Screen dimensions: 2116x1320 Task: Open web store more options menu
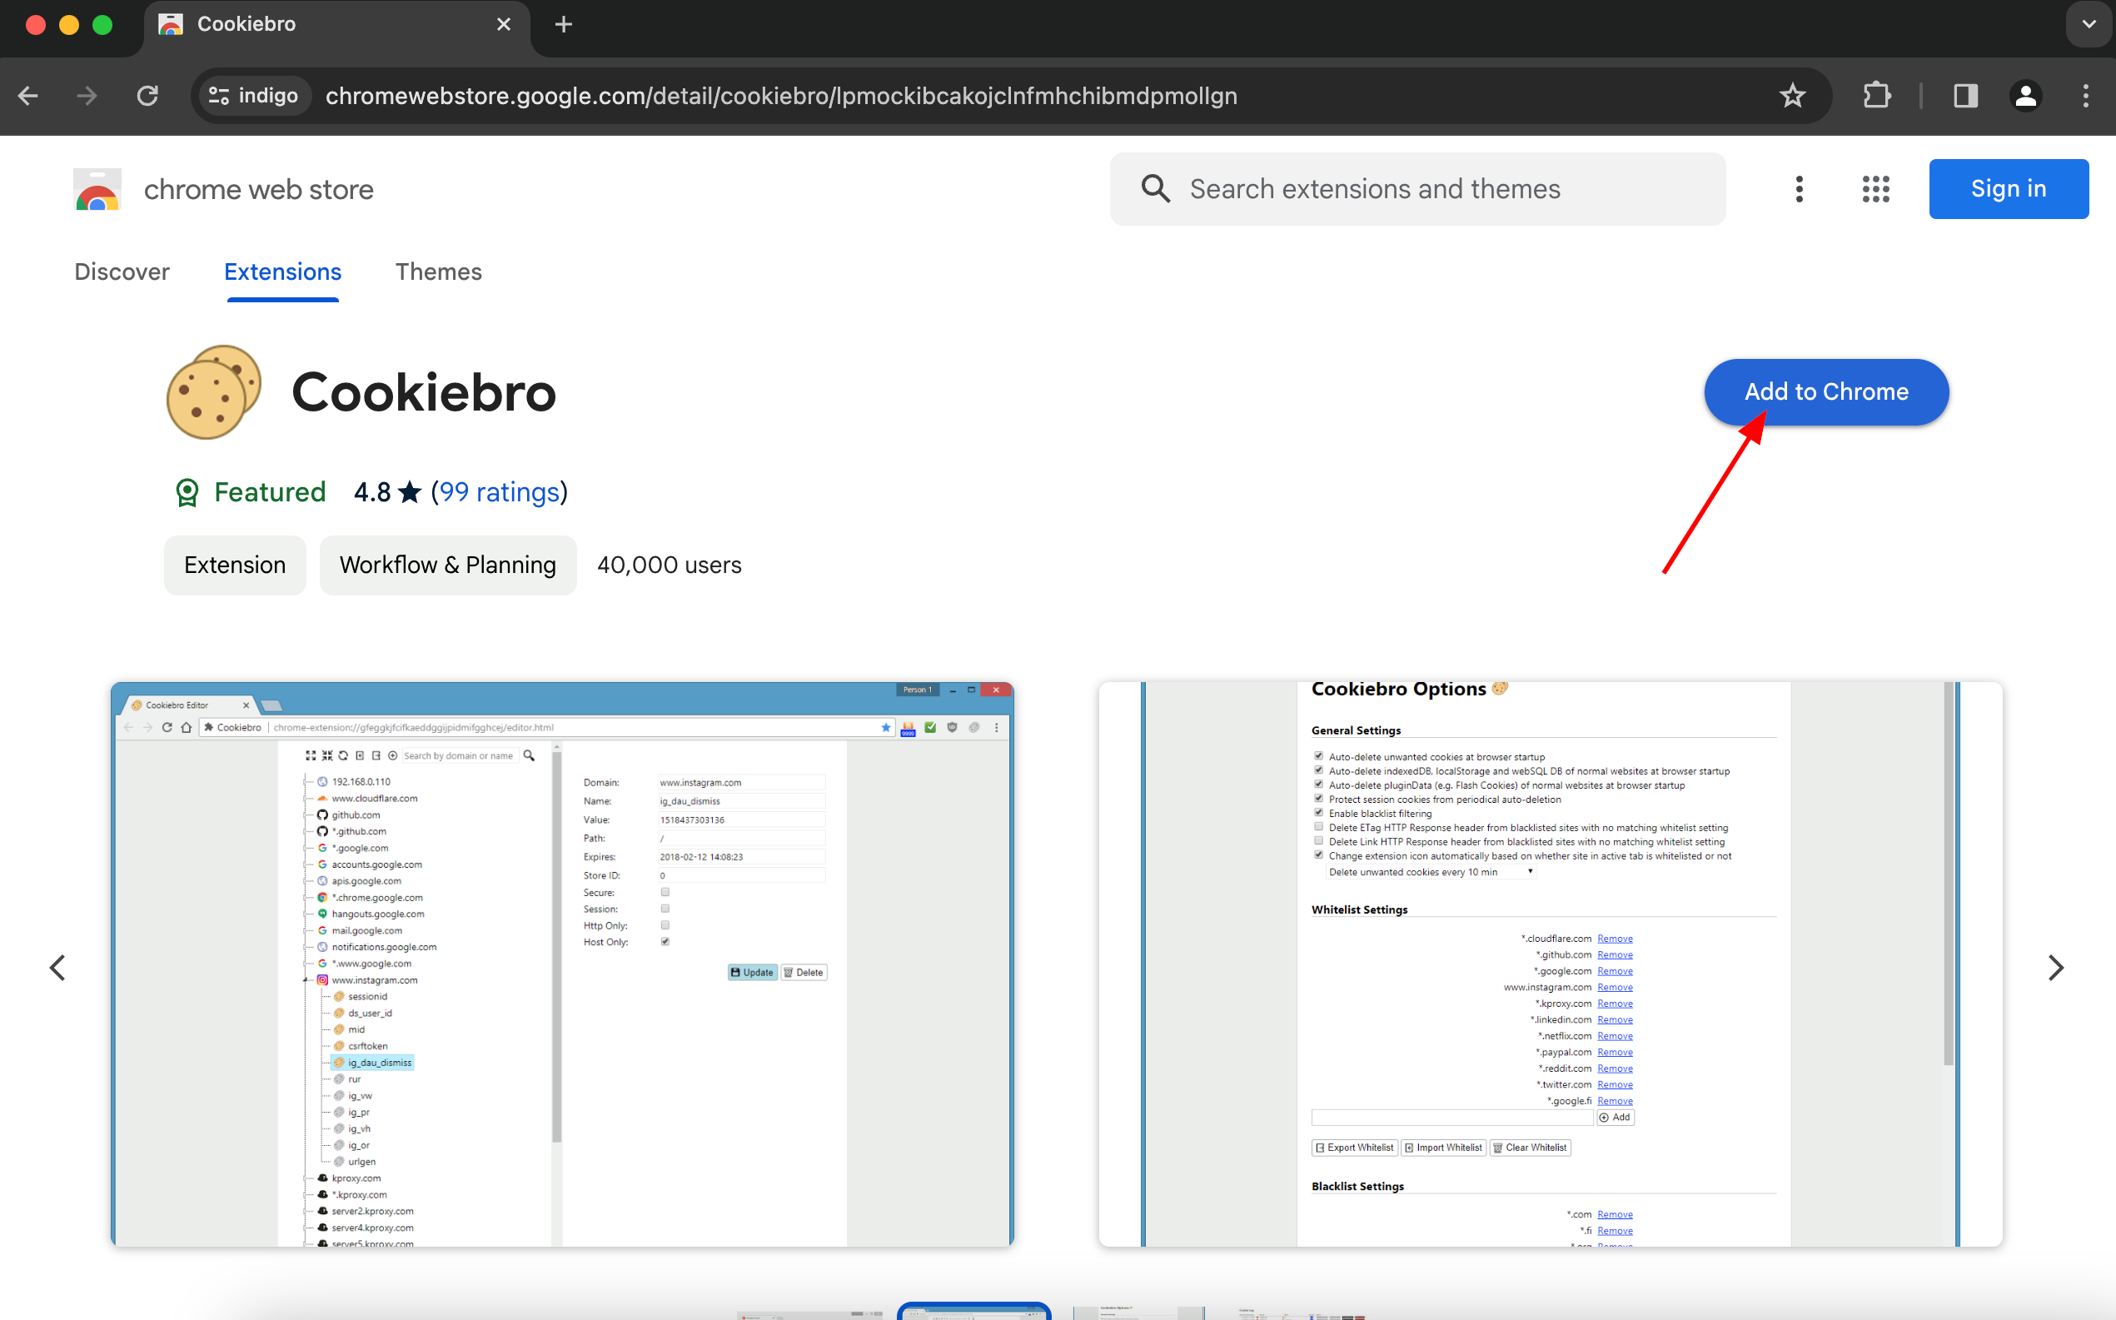tap(1799, 188)
